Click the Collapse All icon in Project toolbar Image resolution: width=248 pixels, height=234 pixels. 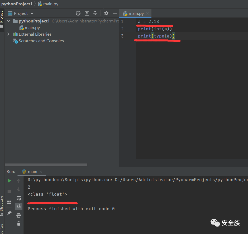[95, 13]
